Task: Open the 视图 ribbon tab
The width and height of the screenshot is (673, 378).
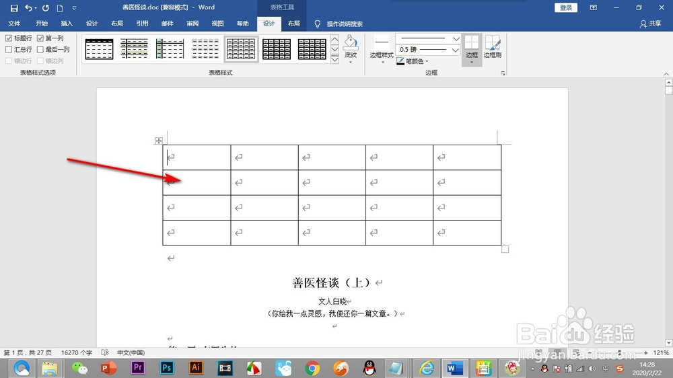Action: [217, 24]
